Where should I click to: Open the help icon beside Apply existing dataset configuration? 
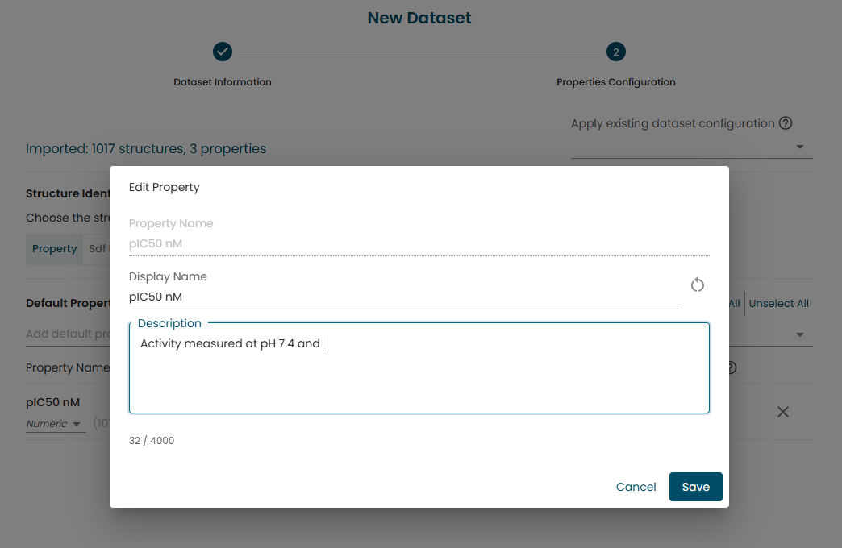point(786,123)
